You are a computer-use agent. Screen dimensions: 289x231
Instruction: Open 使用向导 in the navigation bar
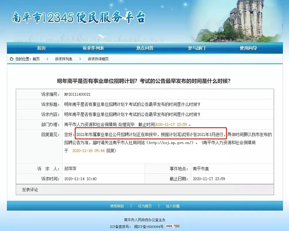pos(249,48)
